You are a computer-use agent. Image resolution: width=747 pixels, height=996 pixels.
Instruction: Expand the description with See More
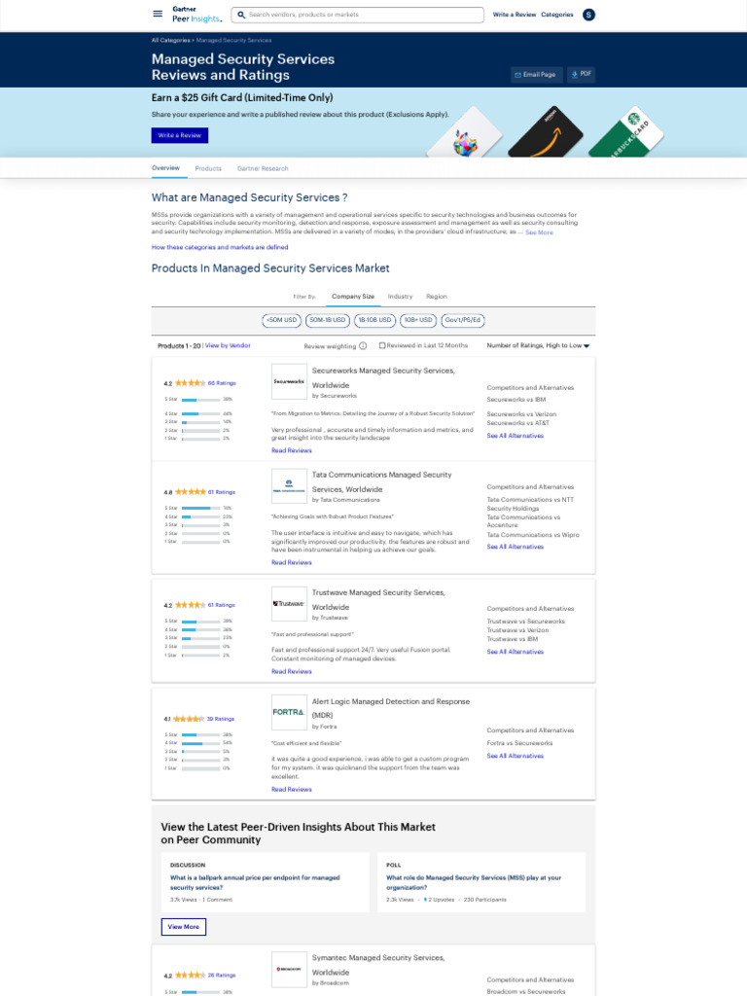539,232
